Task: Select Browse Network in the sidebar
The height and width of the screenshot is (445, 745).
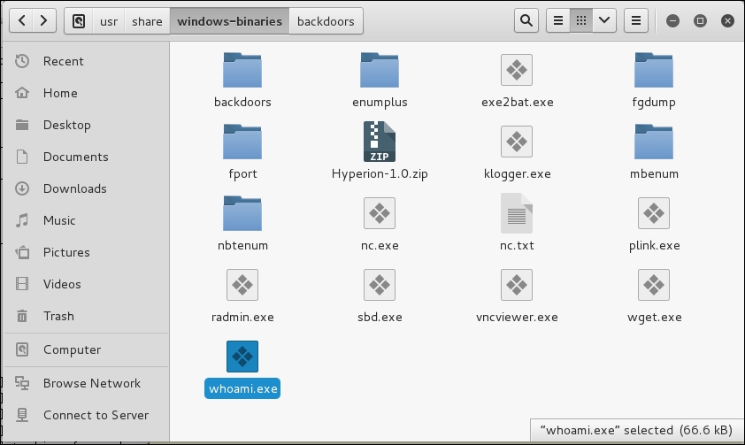Action: [x=86, y=383]
